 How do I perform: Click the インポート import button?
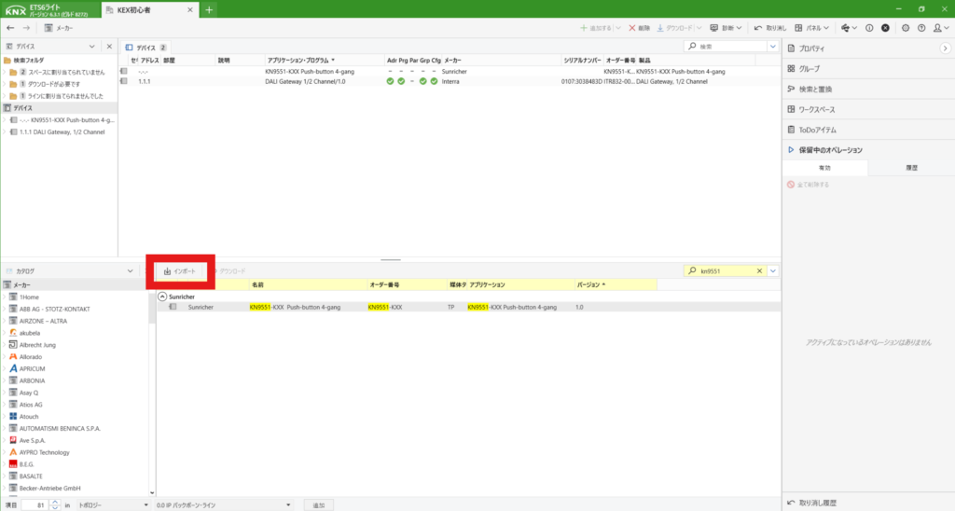point(180,271)
